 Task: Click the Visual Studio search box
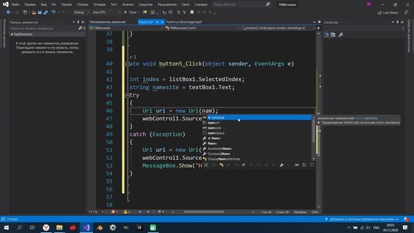click(x=241, y=5)
